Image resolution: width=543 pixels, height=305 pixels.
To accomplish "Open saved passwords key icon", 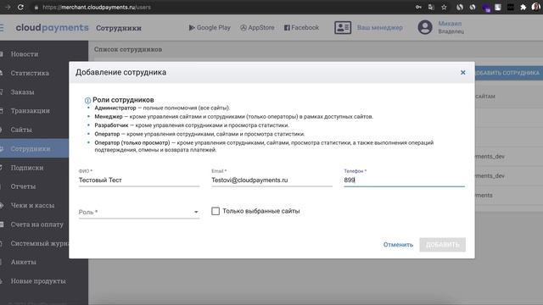I will point(418,7).
